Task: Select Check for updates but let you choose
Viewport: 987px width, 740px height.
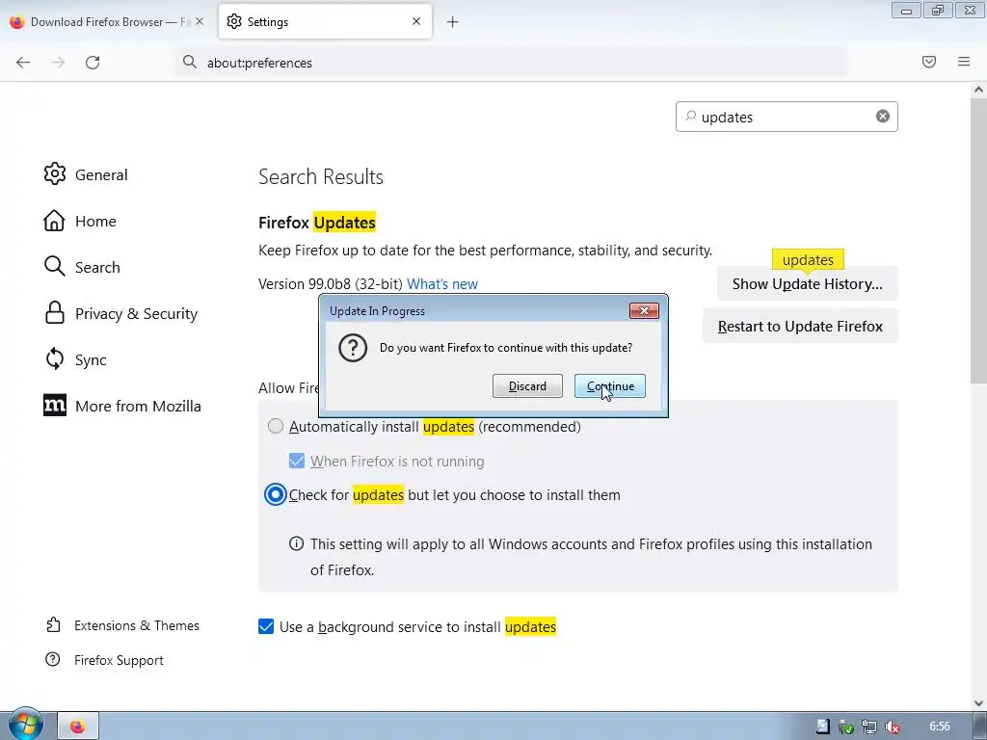Action: pyautogui.click(x=275, y=494)
